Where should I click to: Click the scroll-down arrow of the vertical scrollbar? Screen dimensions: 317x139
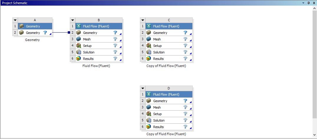(x=314, y=135)
